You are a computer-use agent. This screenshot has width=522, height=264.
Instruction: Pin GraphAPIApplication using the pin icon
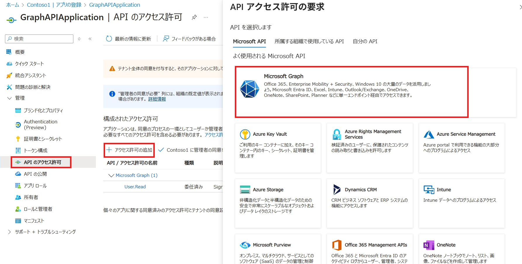194,17
